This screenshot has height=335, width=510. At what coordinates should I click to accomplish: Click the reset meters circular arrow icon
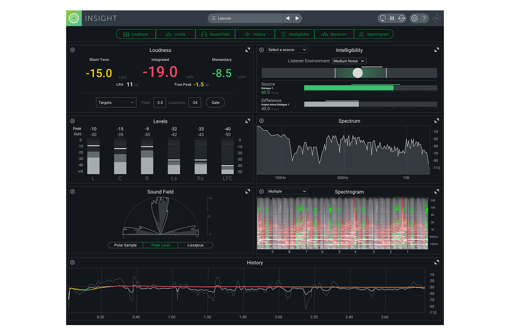[x=382, y=18]
